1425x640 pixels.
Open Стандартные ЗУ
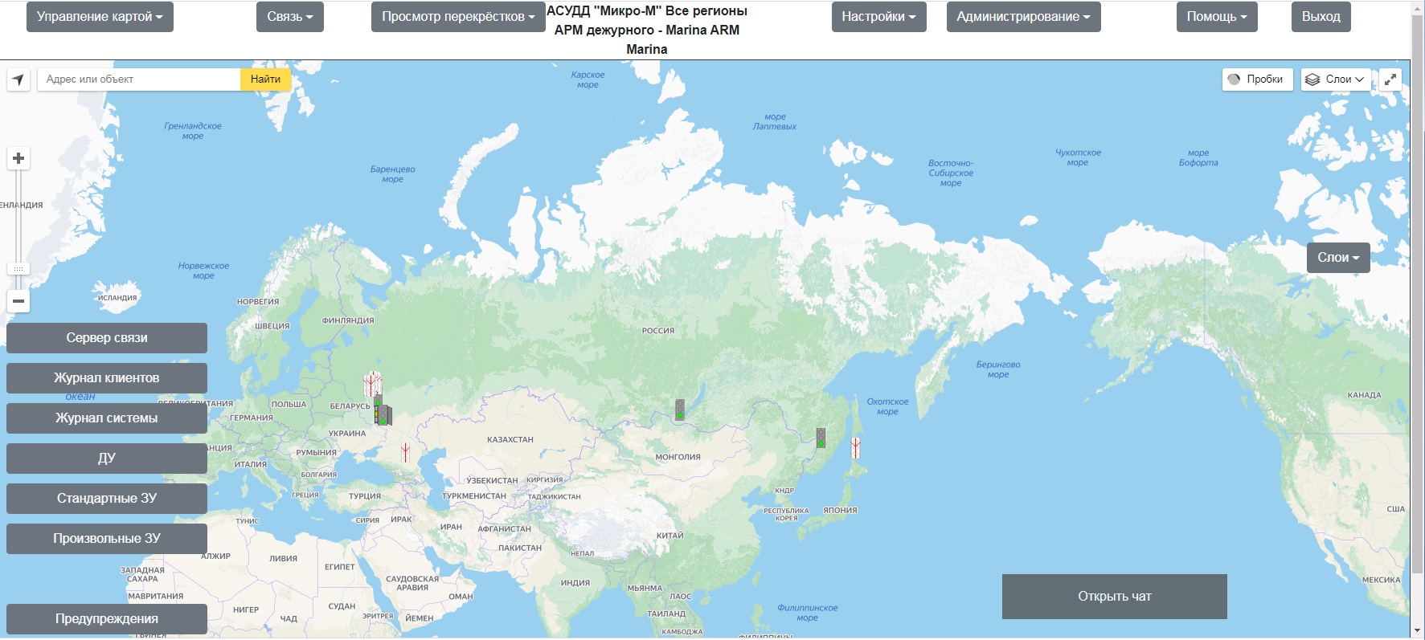coord(107,499)
